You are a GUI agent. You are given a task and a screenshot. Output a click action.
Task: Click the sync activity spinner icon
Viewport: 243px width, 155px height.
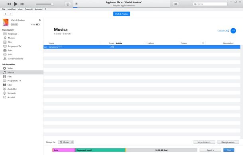click(76, 4)
